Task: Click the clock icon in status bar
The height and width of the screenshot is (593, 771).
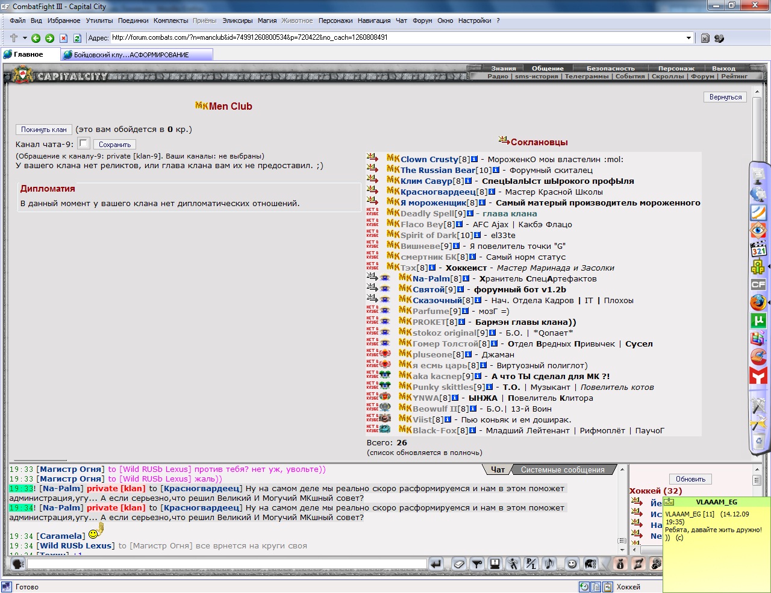Action: (584, 587)
